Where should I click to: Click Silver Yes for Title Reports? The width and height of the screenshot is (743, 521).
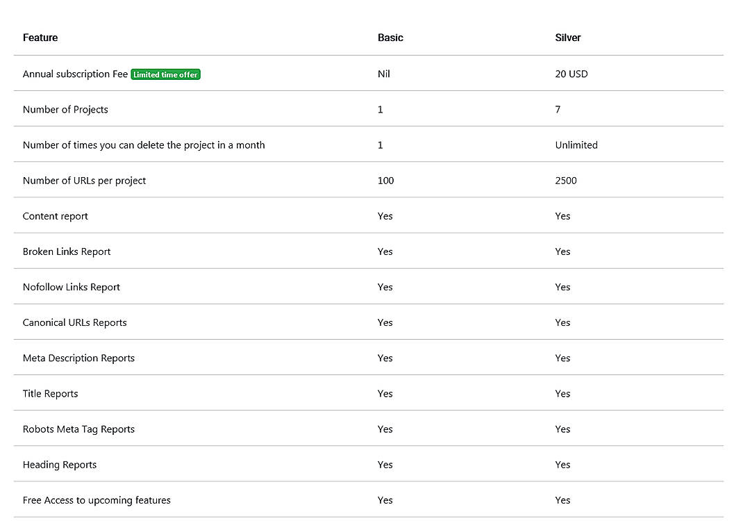pos(562,394)
